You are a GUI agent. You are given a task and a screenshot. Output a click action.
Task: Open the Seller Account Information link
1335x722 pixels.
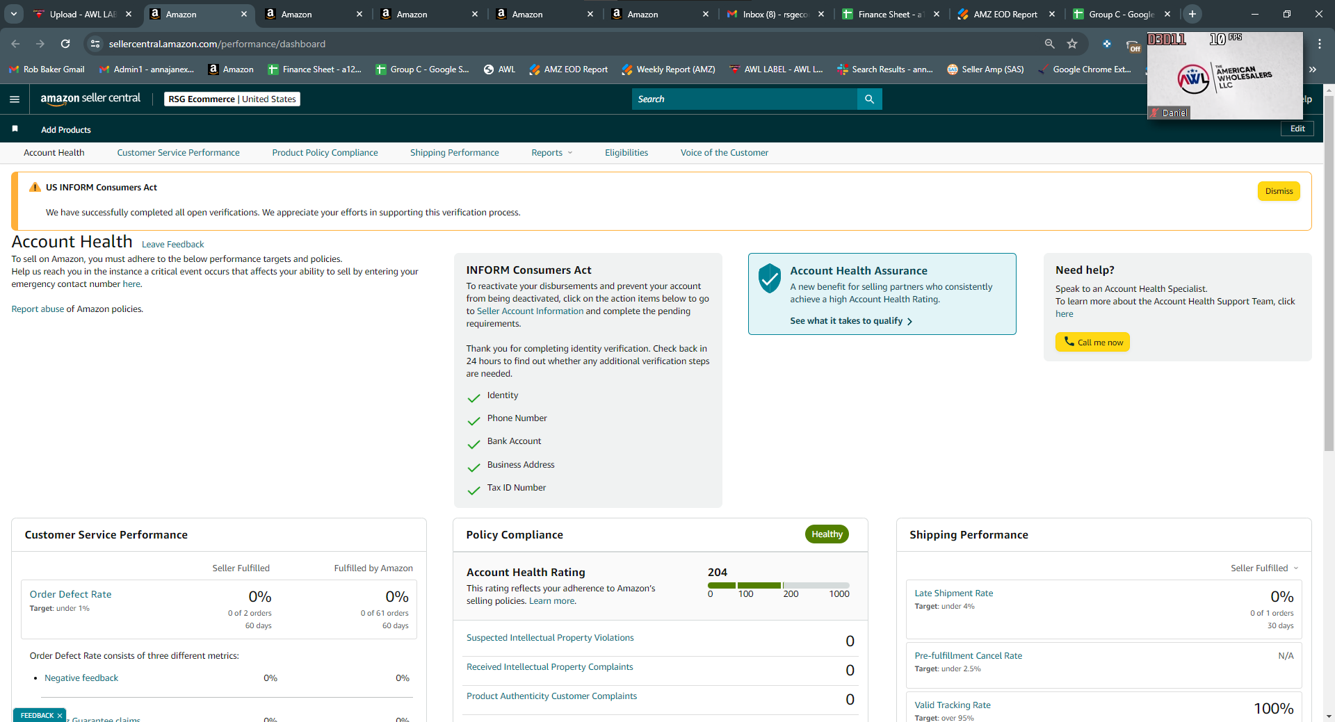pyautogui.click(x=530, y=311)
